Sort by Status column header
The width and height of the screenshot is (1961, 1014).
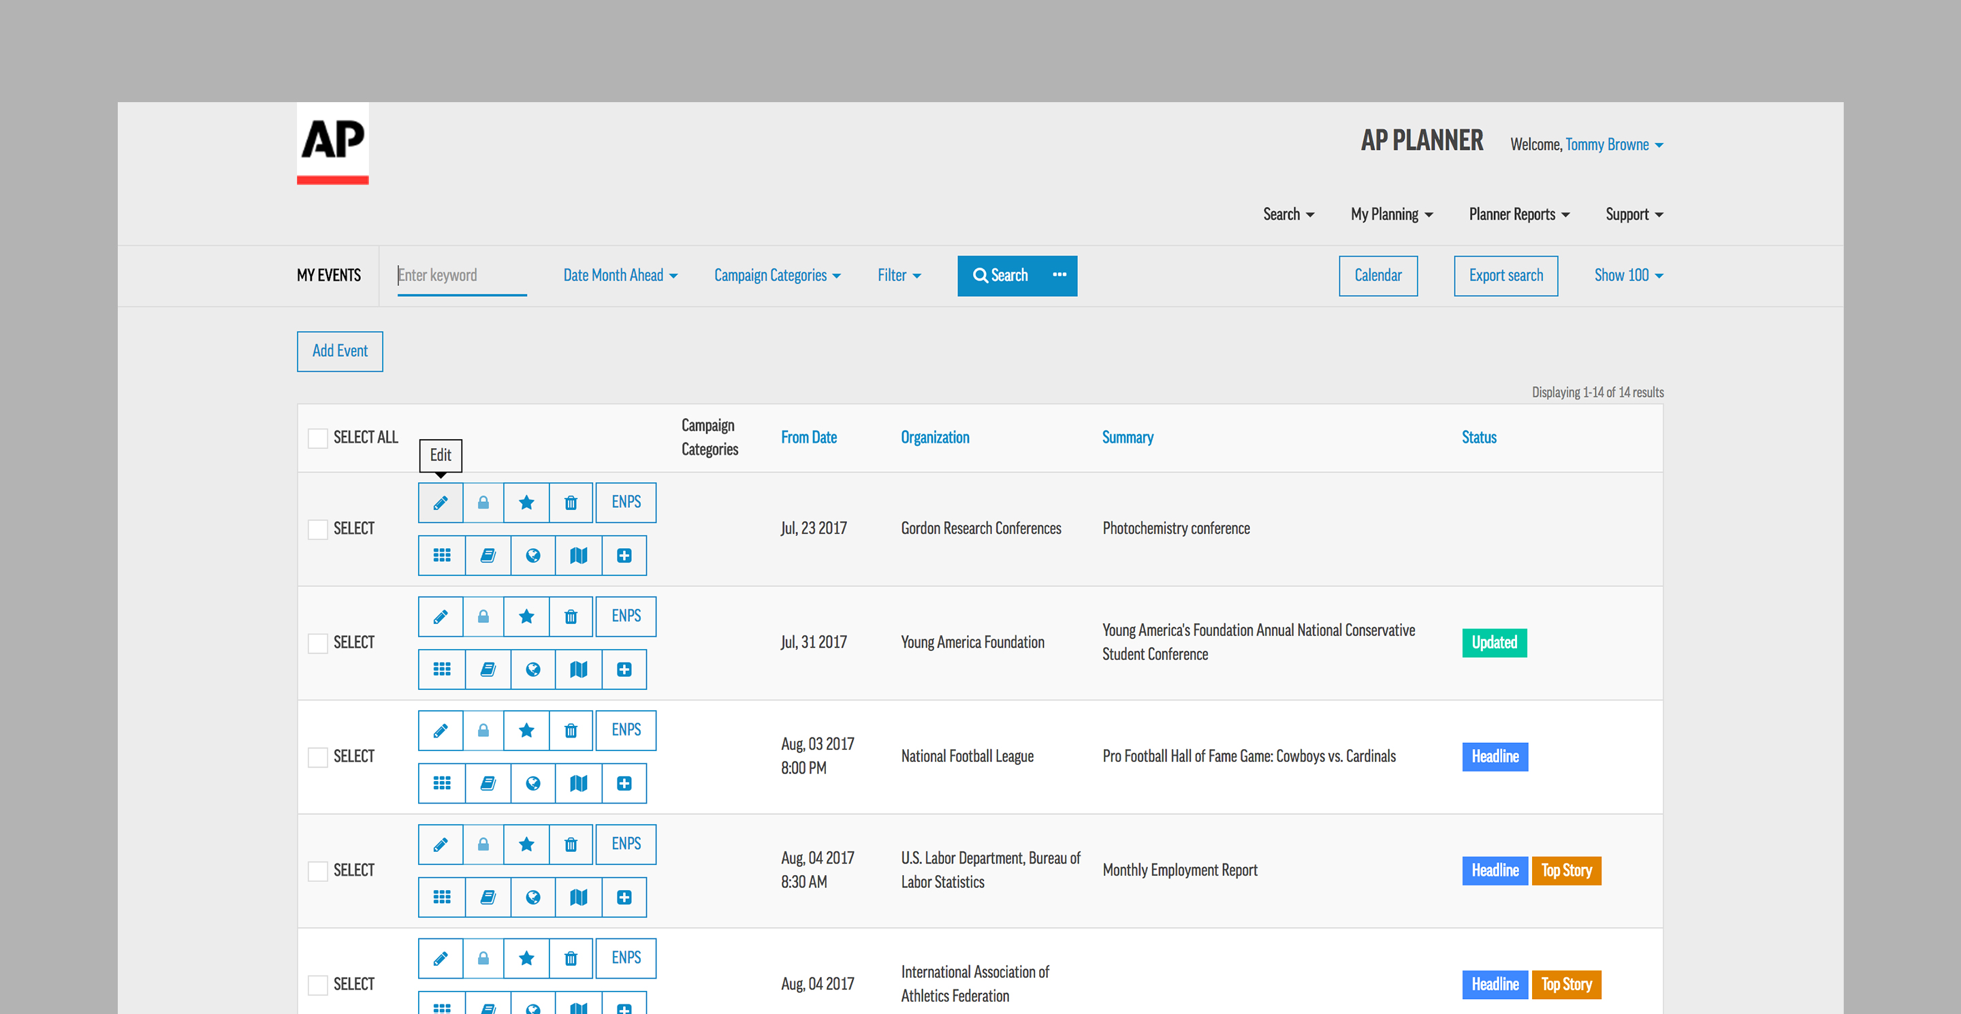coord(1478,438)
